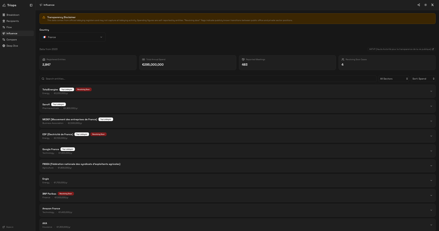
Task: Open the Flow section icon
Action: pyautogui.click(x=4, y=27)
